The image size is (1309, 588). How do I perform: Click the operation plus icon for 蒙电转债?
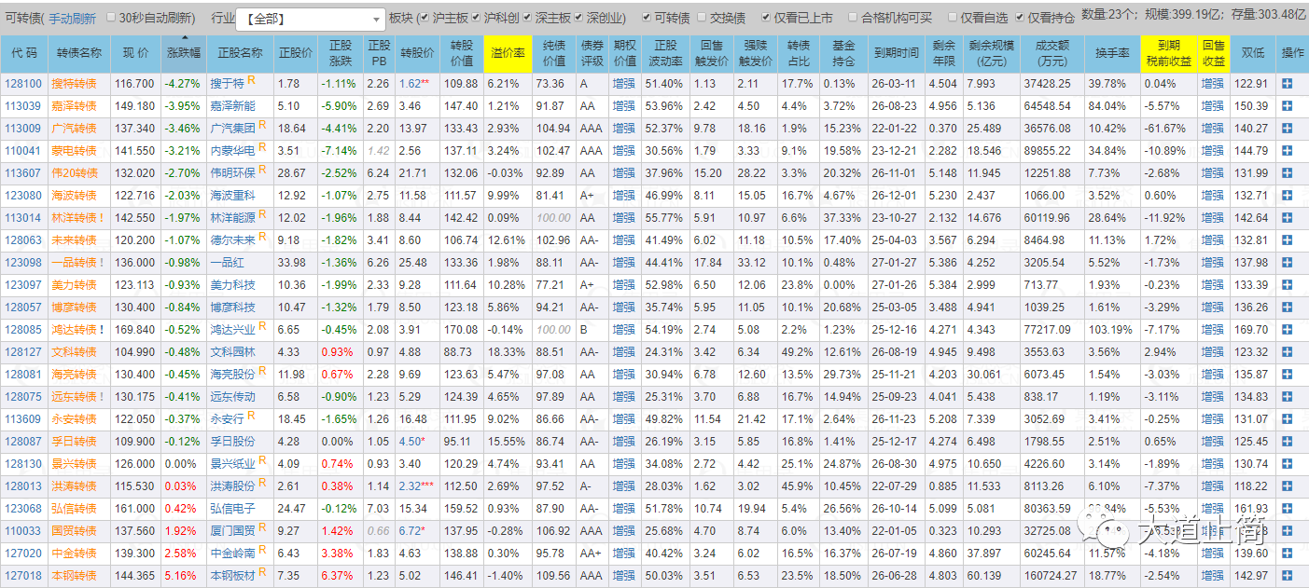point(1288,151)
